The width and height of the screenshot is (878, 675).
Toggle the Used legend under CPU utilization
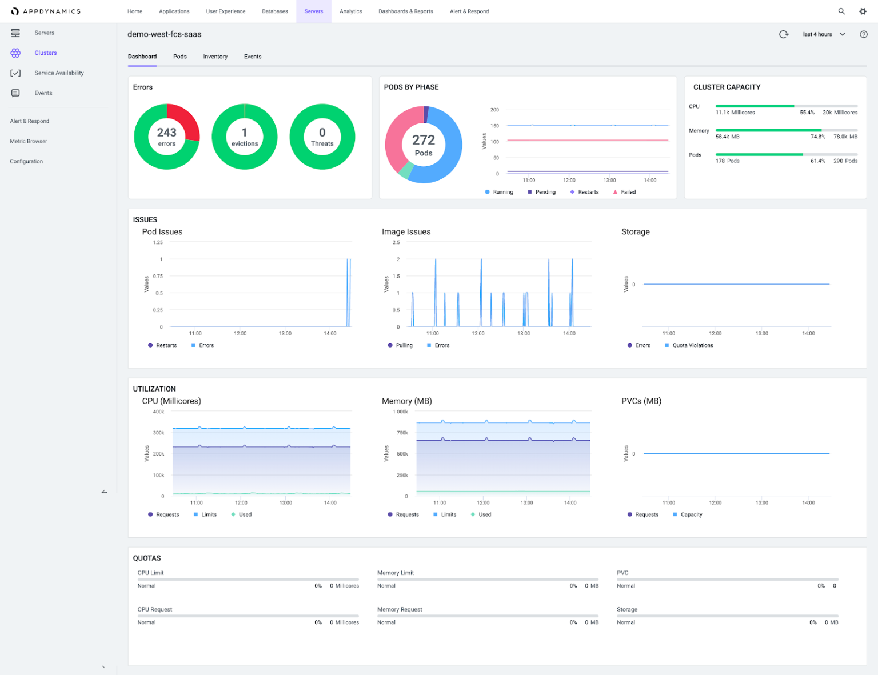pos(241,514)
